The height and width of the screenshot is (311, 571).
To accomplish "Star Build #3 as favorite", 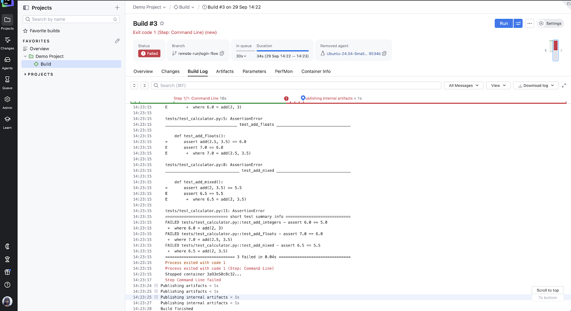I will pyautogui.click(x=162, y=24).
